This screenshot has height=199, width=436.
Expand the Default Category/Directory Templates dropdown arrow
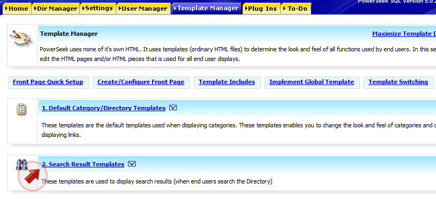pos(173,108)
